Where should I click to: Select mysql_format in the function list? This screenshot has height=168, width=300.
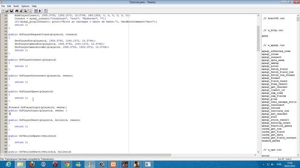pyautogui.click(x=271, y=78)
